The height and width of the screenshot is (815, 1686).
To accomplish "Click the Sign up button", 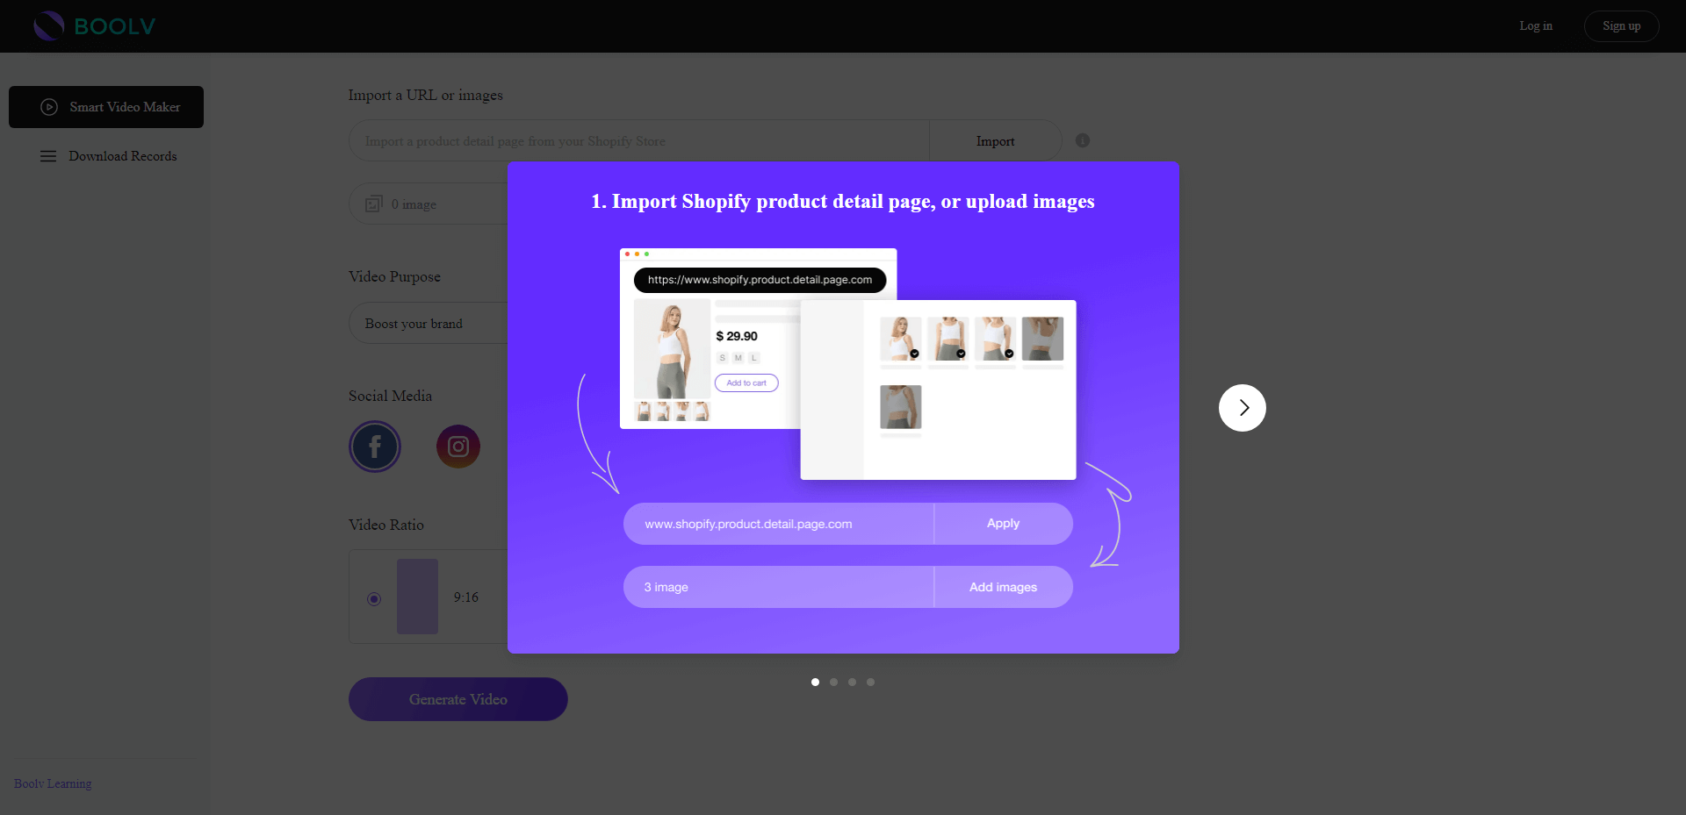I will pos(1621,26).
